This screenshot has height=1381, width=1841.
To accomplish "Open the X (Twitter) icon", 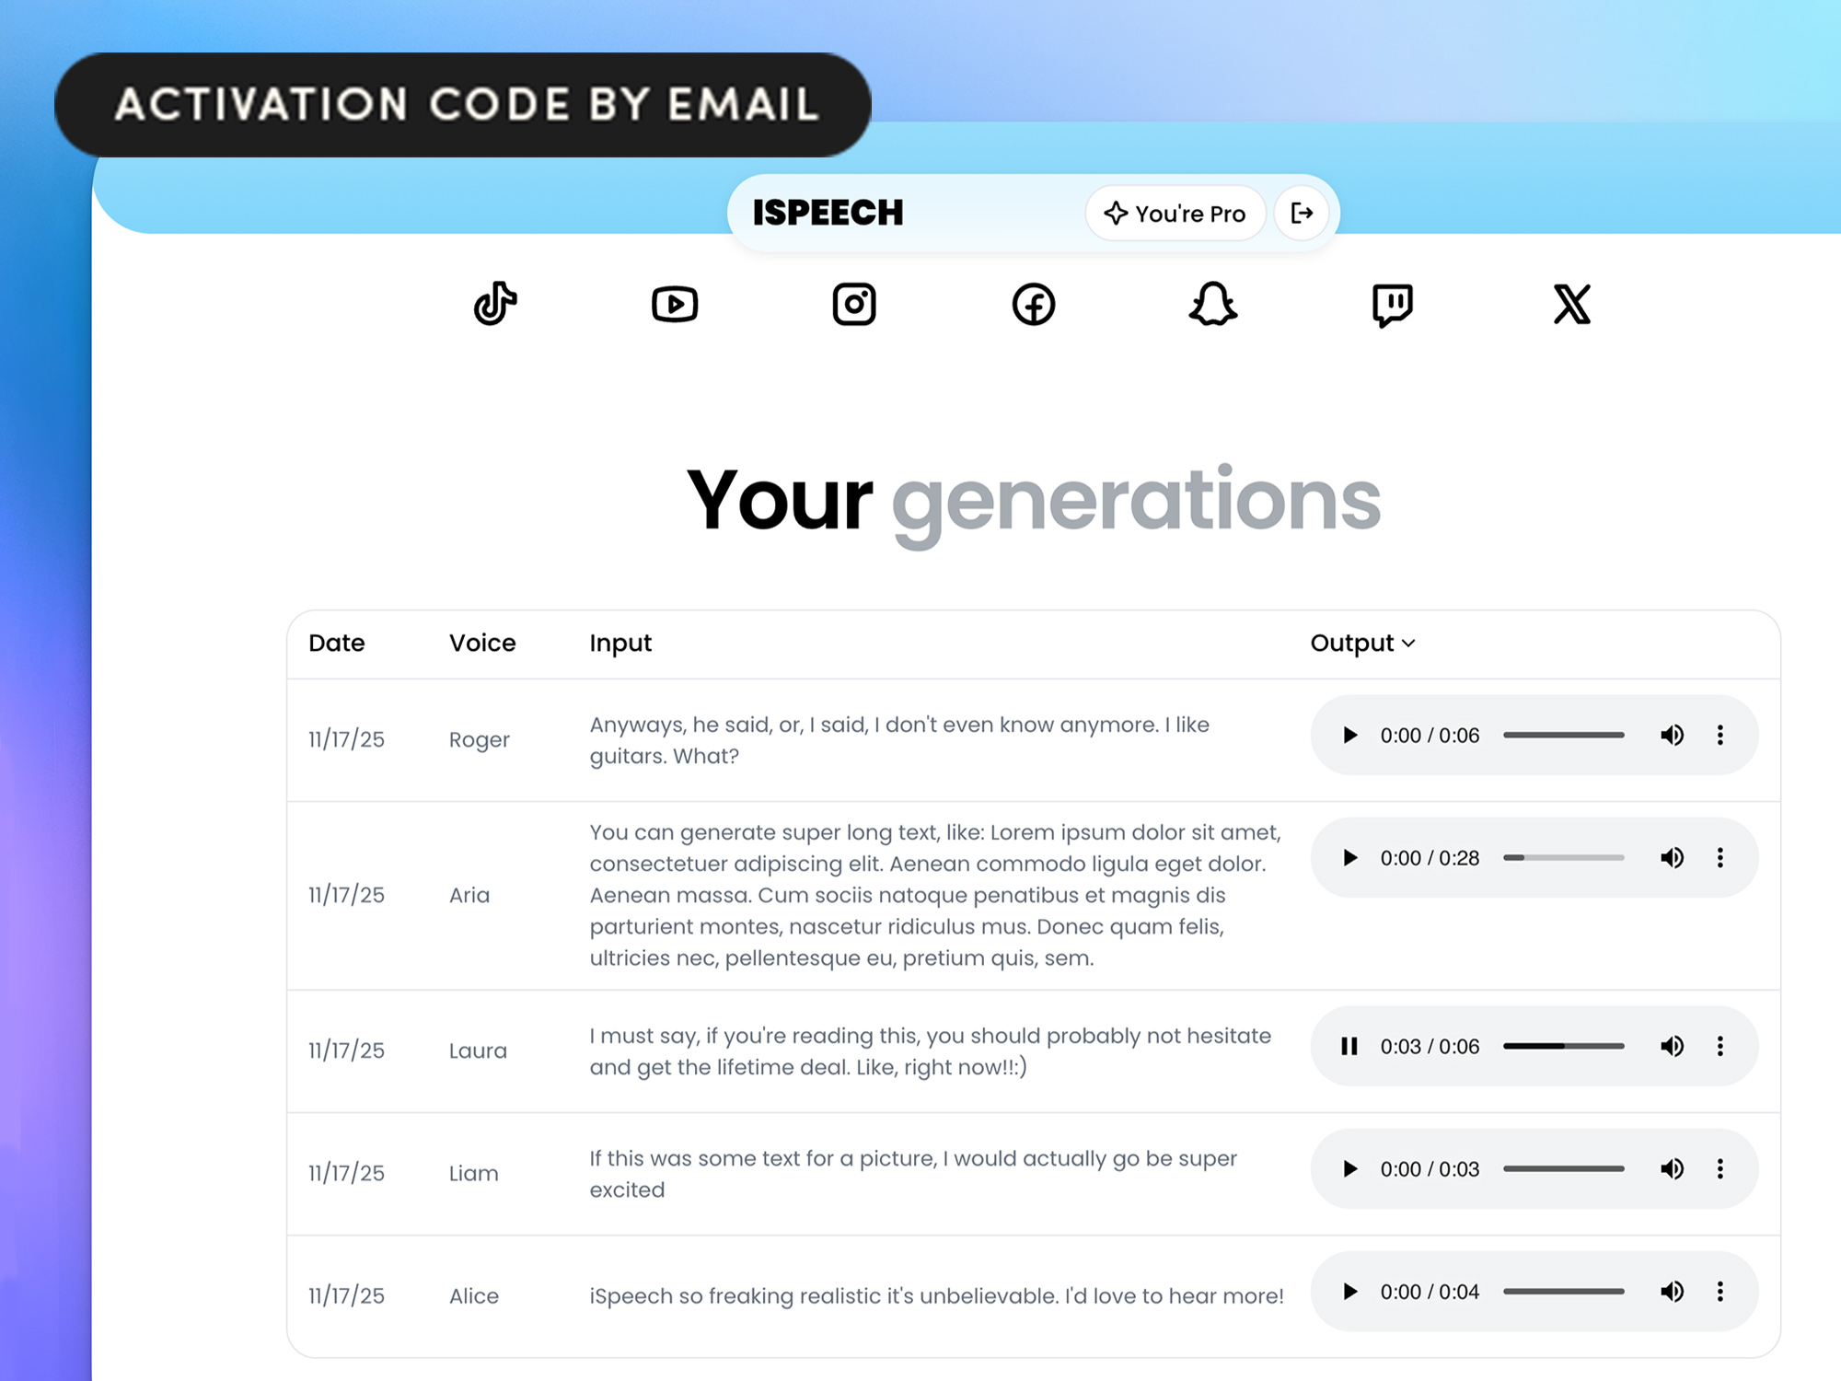I will pyautogui.click(x=1572, y=304).
